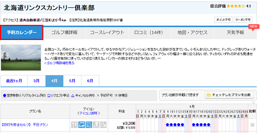Open the コースレイアウト tab
The height and width of the screenshot is (133, 260).
point(107,32)
